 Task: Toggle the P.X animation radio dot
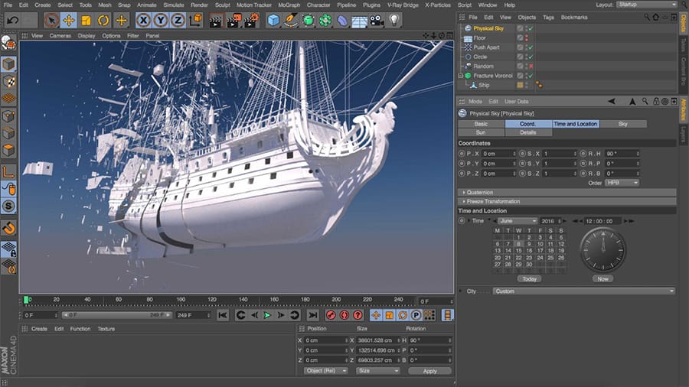462,154
